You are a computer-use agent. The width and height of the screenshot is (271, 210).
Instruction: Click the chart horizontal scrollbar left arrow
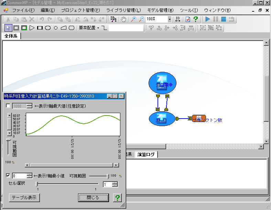(x=27, y=165)
